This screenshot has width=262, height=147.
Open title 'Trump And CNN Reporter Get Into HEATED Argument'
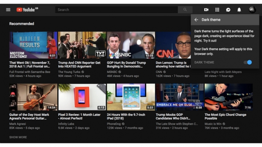coord(79,65)
